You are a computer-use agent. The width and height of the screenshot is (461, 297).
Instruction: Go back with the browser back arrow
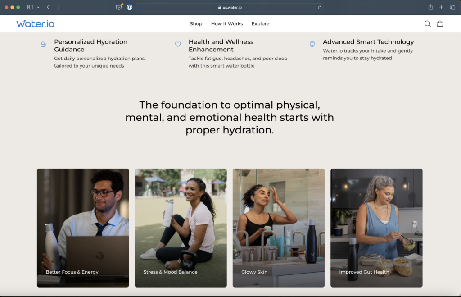tap(48, 7)
